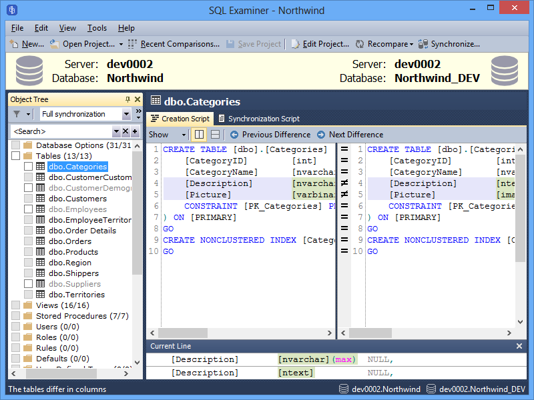Click the right script pane vertical scrollbar thumb
This screenshot has width=534, height=400.
[x=520, y=207]
